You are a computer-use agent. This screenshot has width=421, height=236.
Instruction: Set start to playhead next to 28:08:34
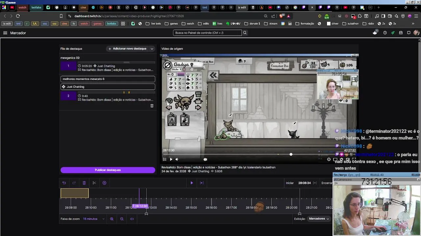pyautogui.click(x=315, y=183)
